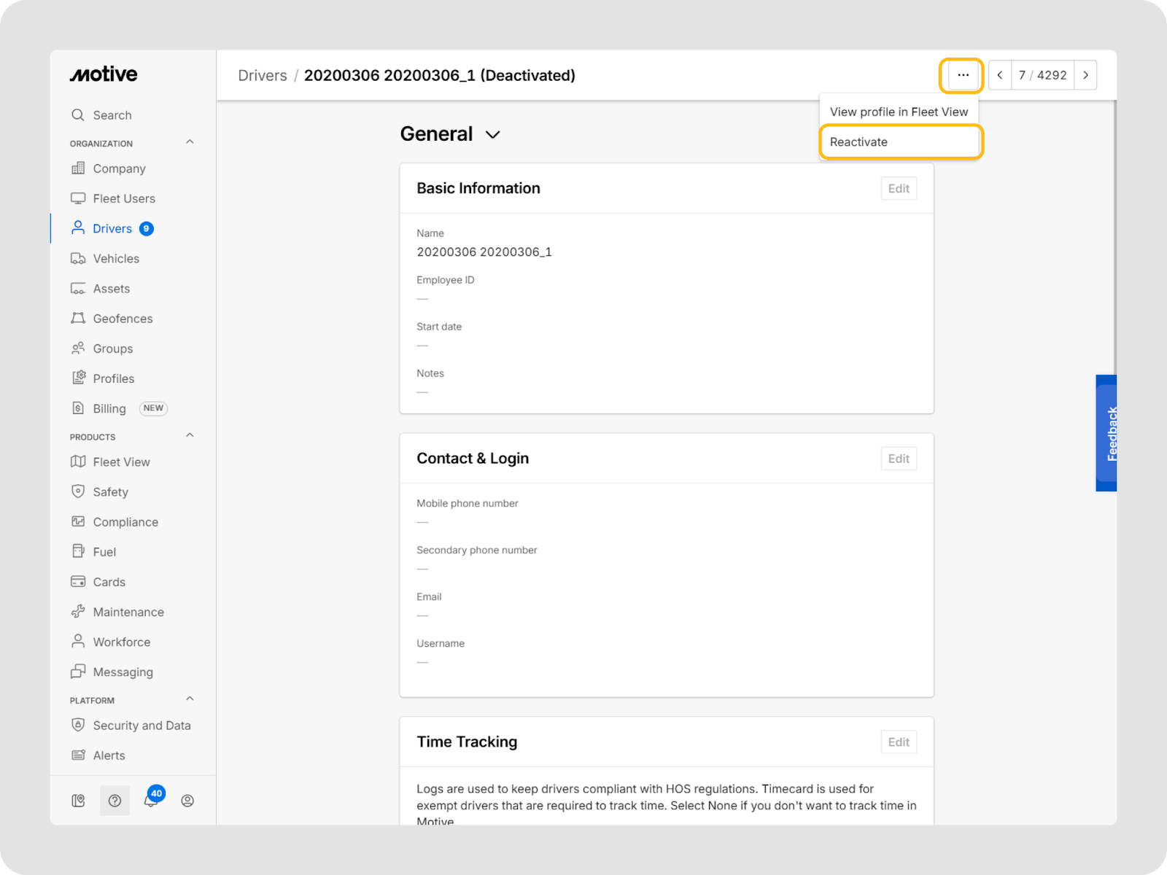Collapse the Organization section
This screenshot has height=875, width=1167.
190,142
